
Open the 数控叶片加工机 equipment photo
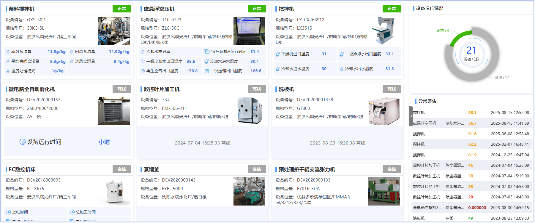[x=249, y=111]
